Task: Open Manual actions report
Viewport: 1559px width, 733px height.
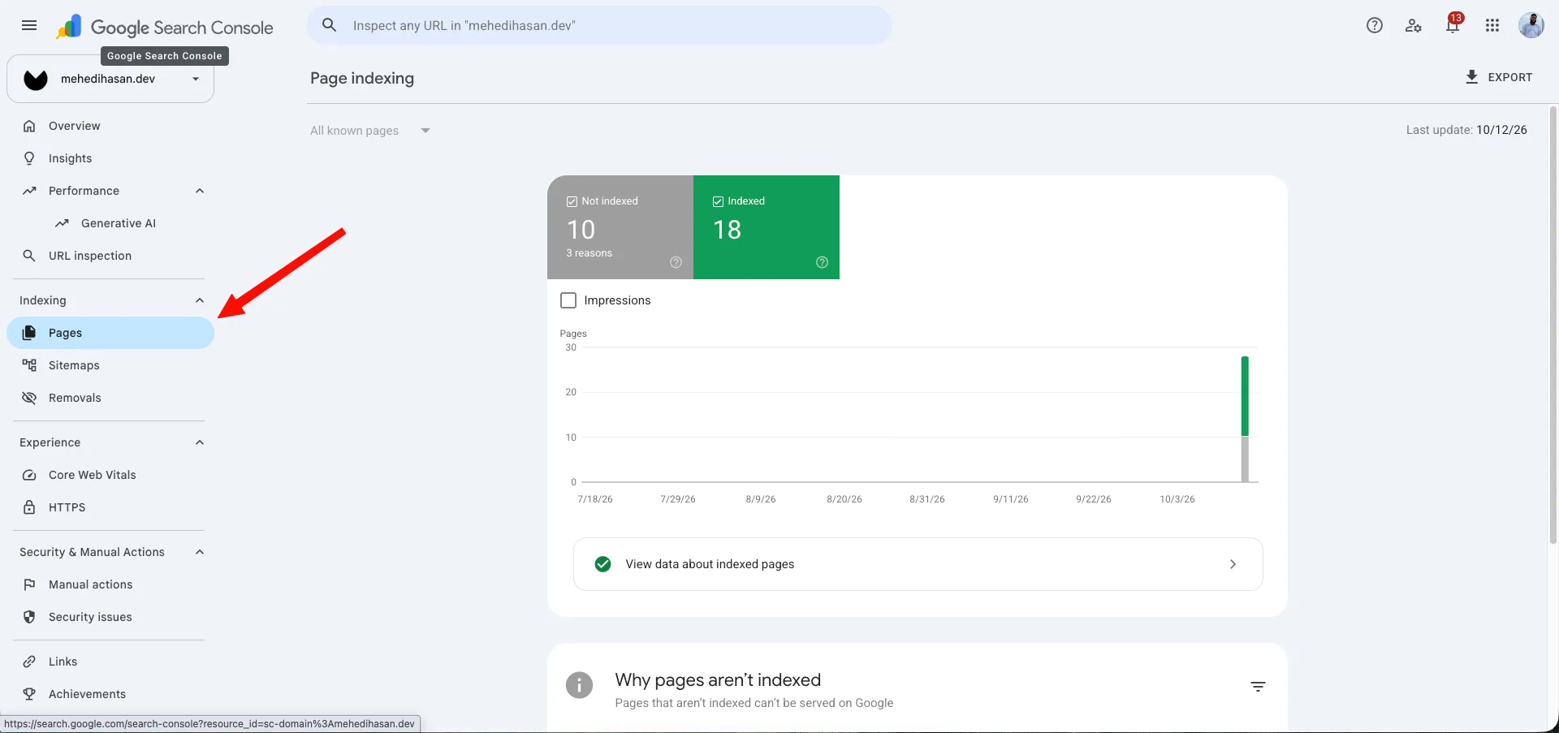Action: pos(110,584)
